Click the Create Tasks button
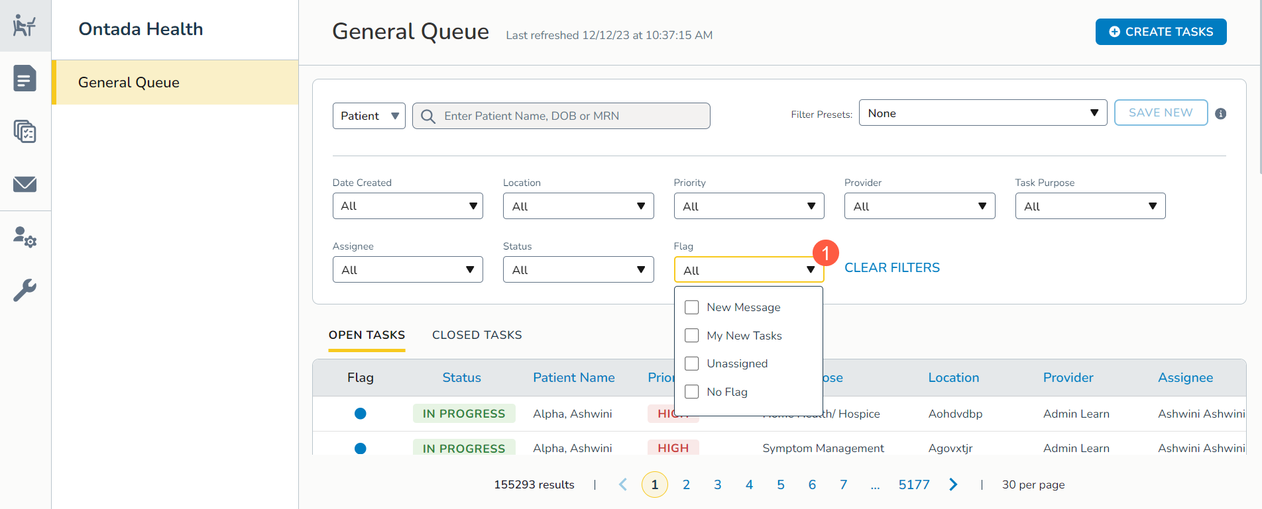The image size is (1262, 509). tap(1161, 32)
